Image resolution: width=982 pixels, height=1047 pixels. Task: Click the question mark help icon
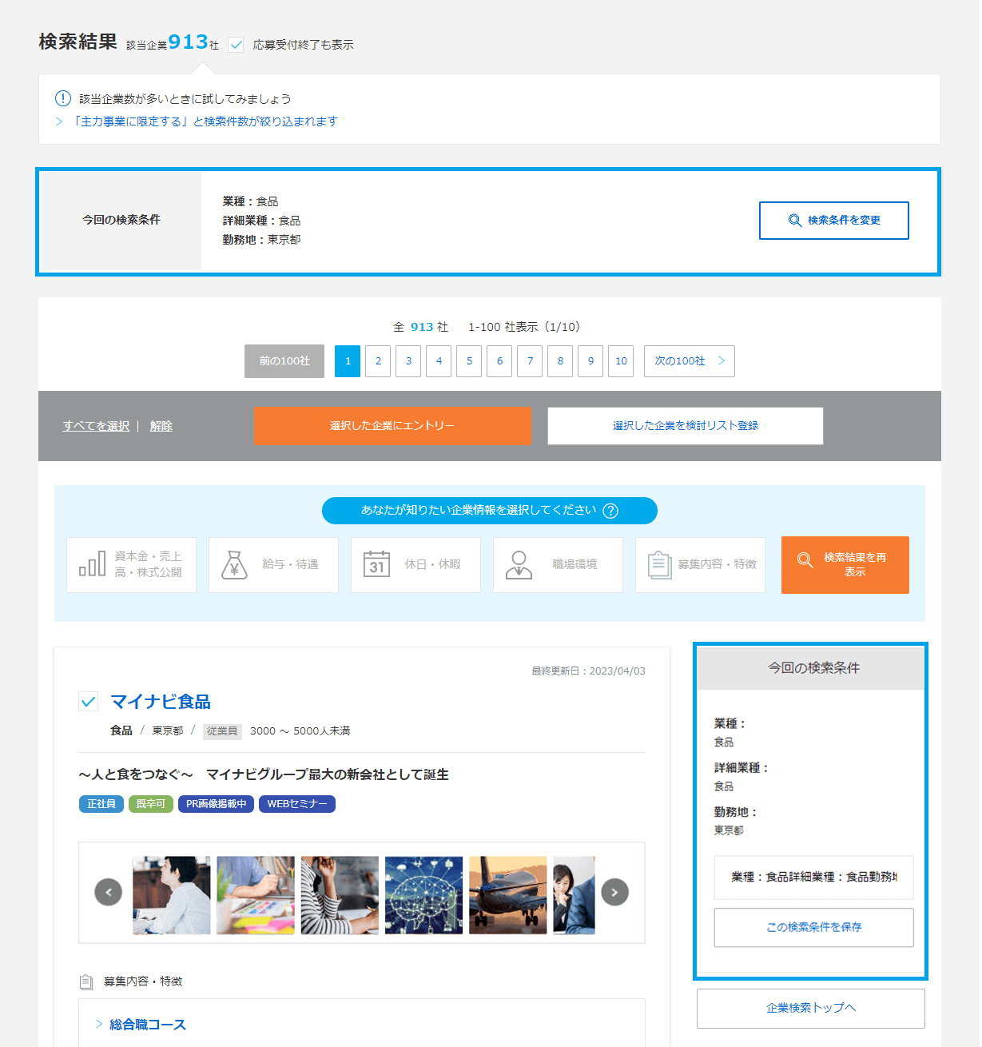[610, 511]
